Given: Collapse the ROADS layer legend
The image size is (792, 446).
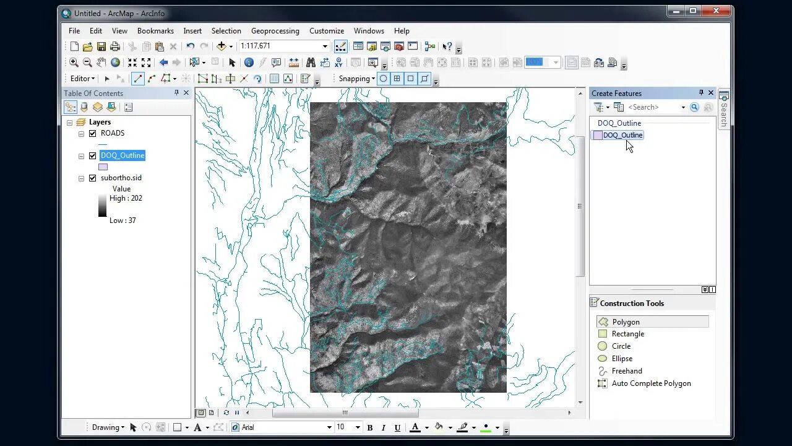Looking at the screenshot, I should tap(81, 134).
